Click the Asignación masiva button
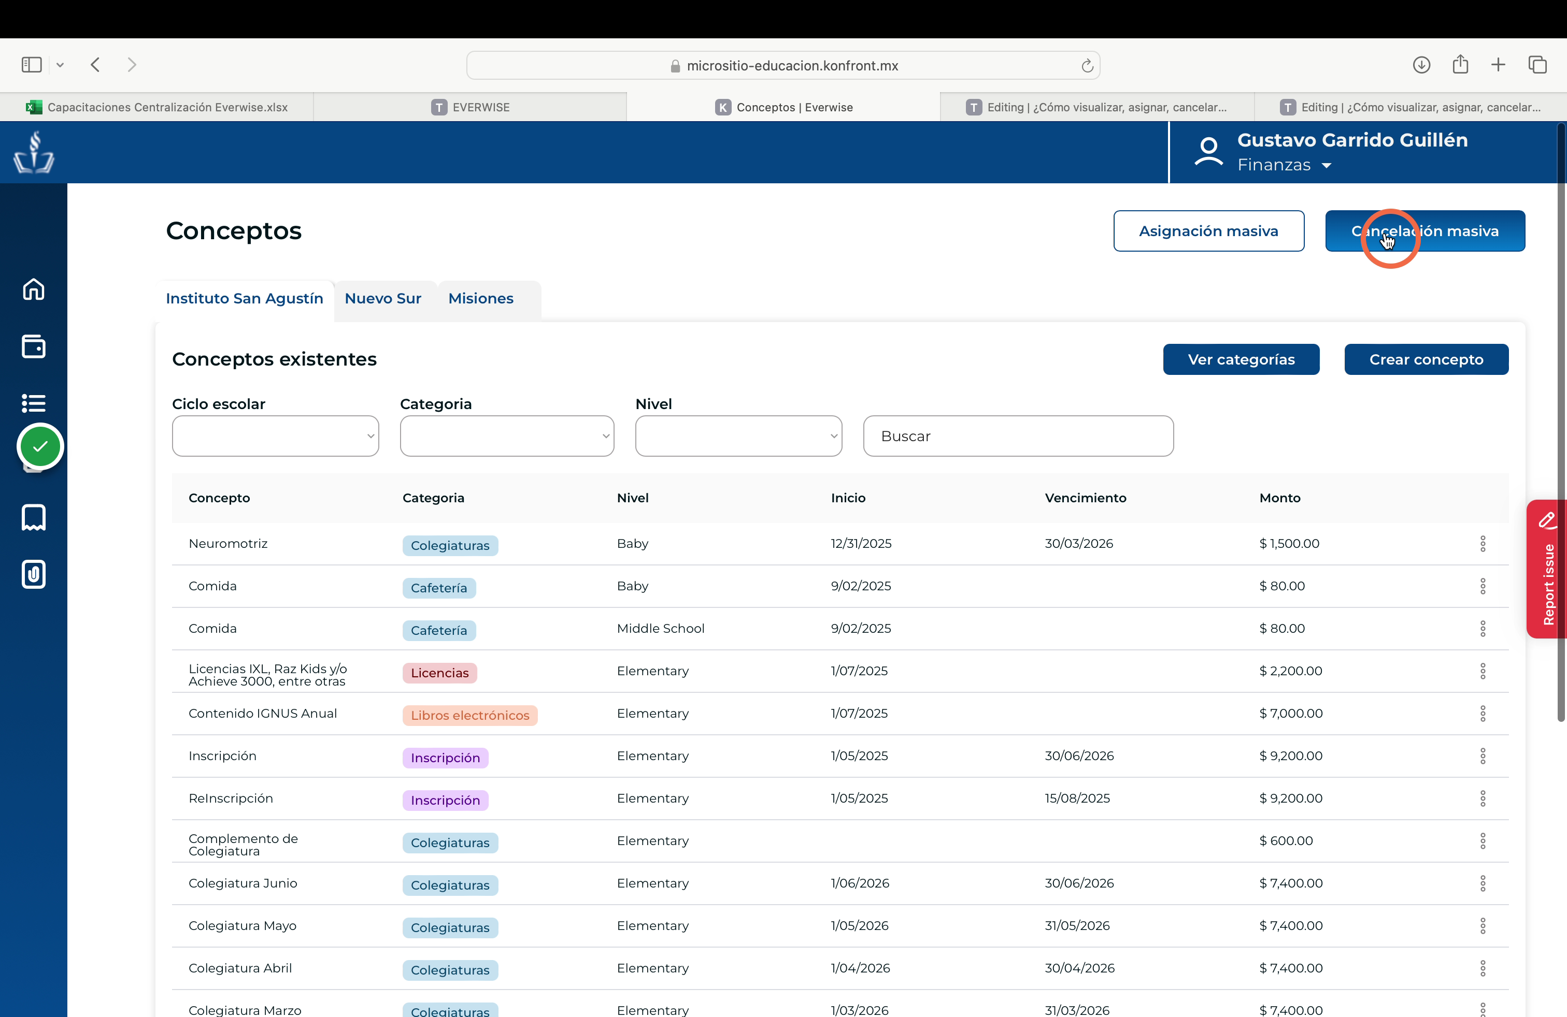Screen dimensions: 1567x1017 pyautogui.click(x=1209, y=231)
